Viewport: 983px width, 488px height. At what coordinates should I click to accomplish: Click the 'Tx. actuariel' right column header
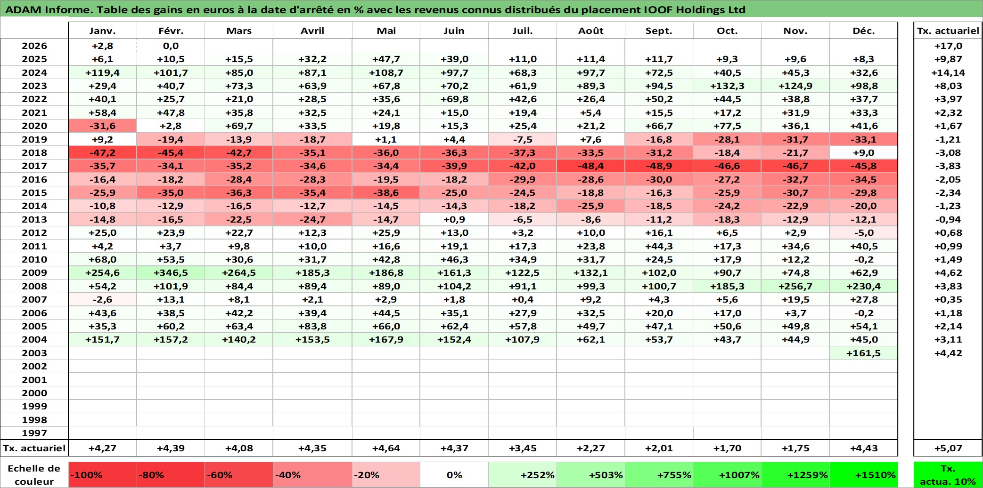(948, 31)
